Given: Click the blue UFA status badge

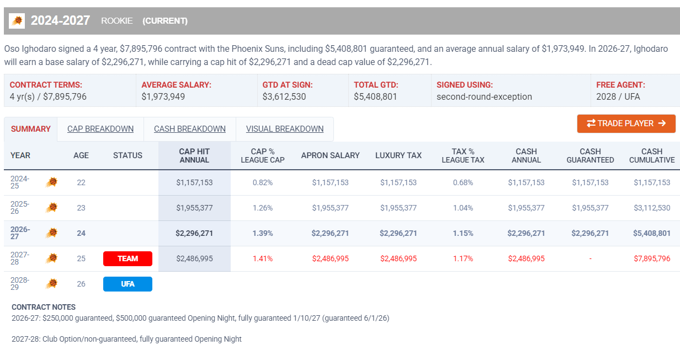Looking at the screenshot, I should 127,284.
